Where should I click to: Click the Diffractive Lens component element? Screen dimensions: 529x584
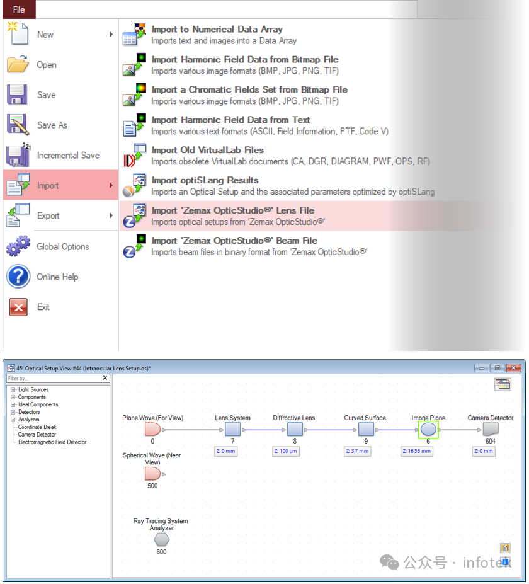coord(295,430)
